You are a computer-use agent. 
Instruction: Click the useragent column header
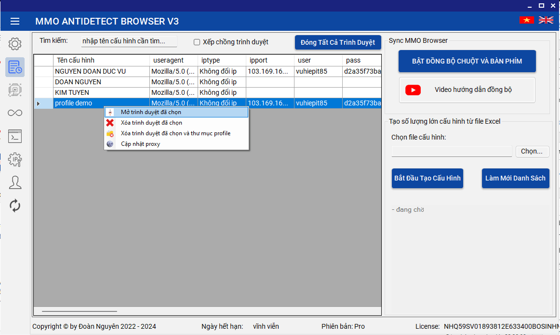click(x=173, y=60)
